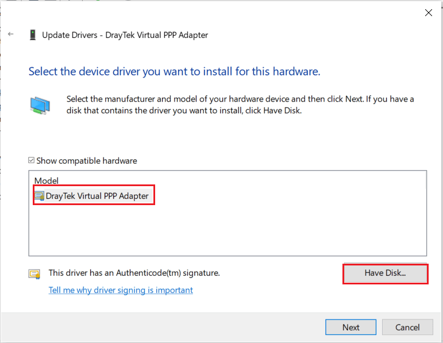Click the Have Disk... button
Viewport: 443px width, 343px height.
(385, 273)
